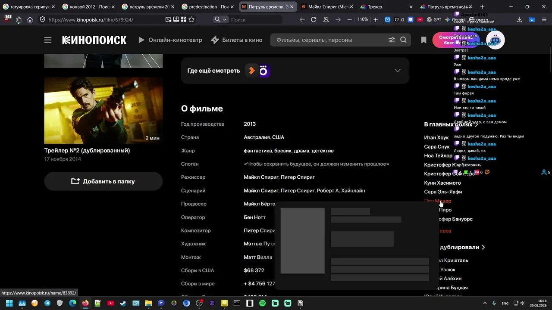Open Spotify from the taskbar
The height and width of the screenshot is (310, 552).
tap(262, 303)
